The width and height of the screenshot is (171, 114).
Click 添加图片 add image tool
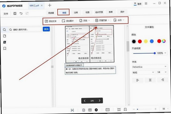68,21
